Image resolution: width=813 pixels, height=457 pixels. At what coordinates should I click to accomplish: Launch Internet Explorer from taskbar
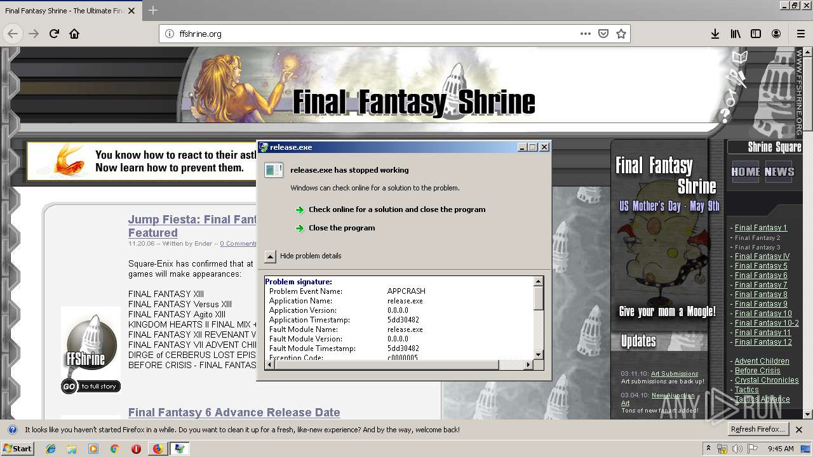click(51, 449)
